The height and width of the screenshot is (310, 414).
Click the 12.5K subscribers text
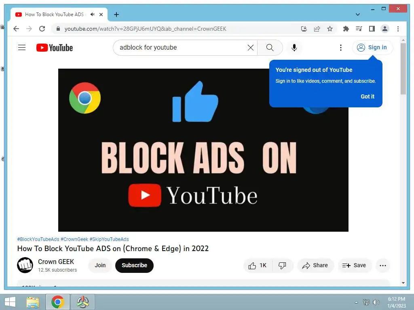(x=57, y=270)
